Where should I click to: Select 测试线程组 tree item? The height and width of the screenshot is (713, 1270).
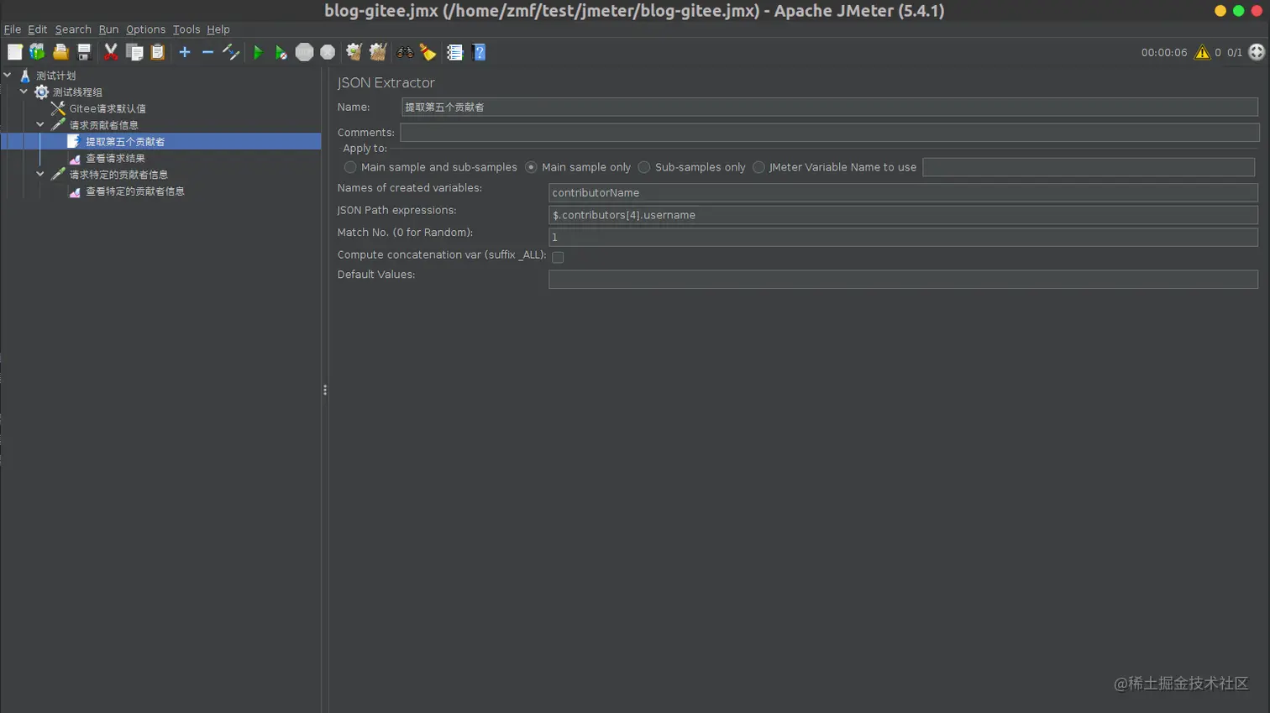coord(77,92)
